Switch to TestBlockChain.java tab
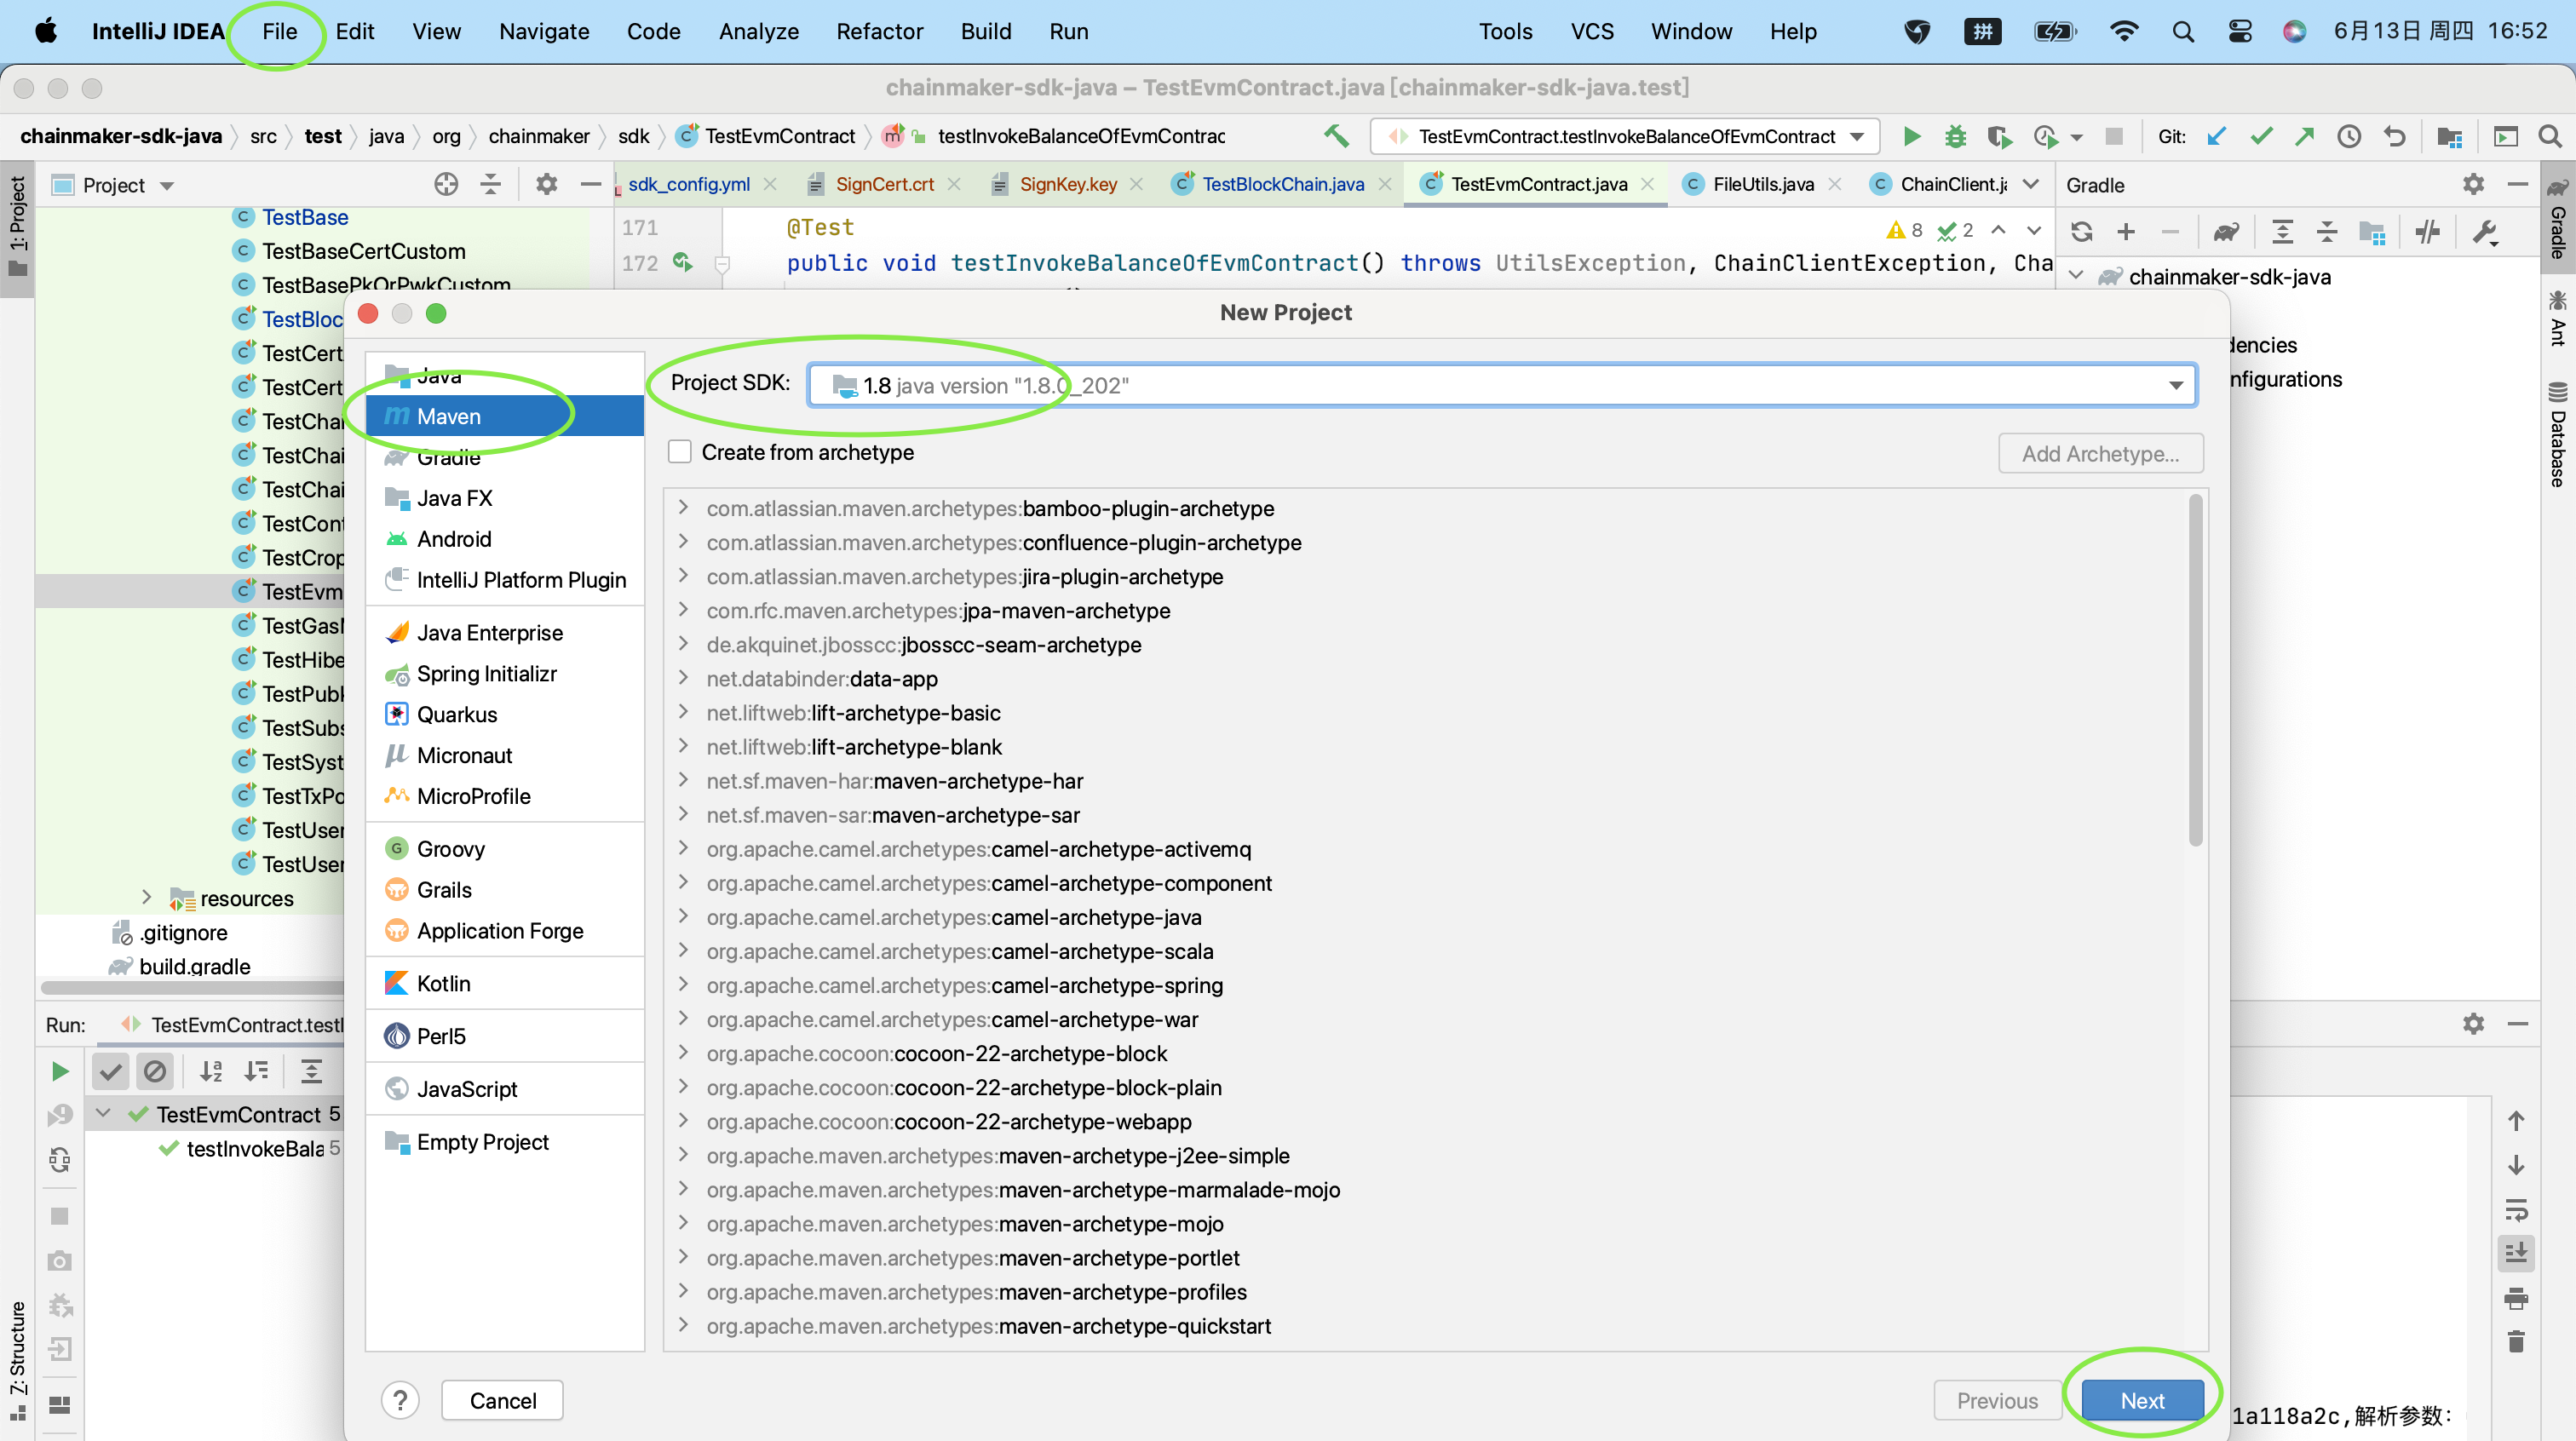The width and height of the screenshot is (2576, 1441). point(1282,184)
